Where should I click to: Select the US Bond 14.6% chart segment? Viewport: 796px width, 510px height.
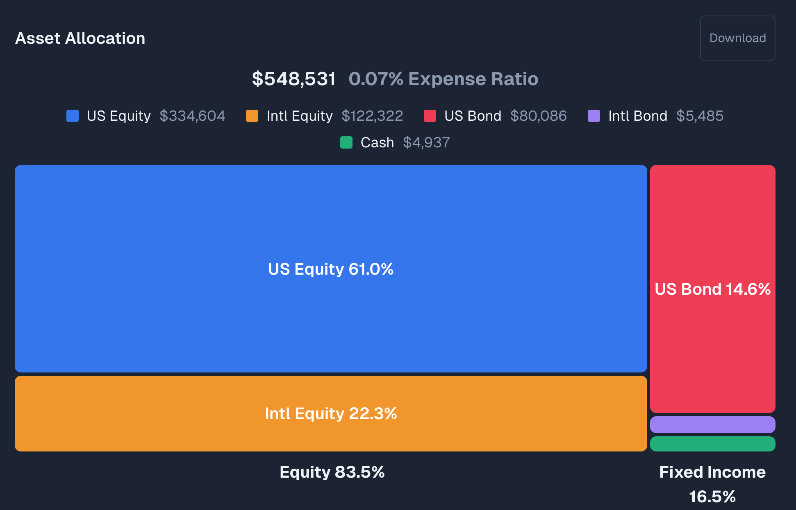[712, 289]
